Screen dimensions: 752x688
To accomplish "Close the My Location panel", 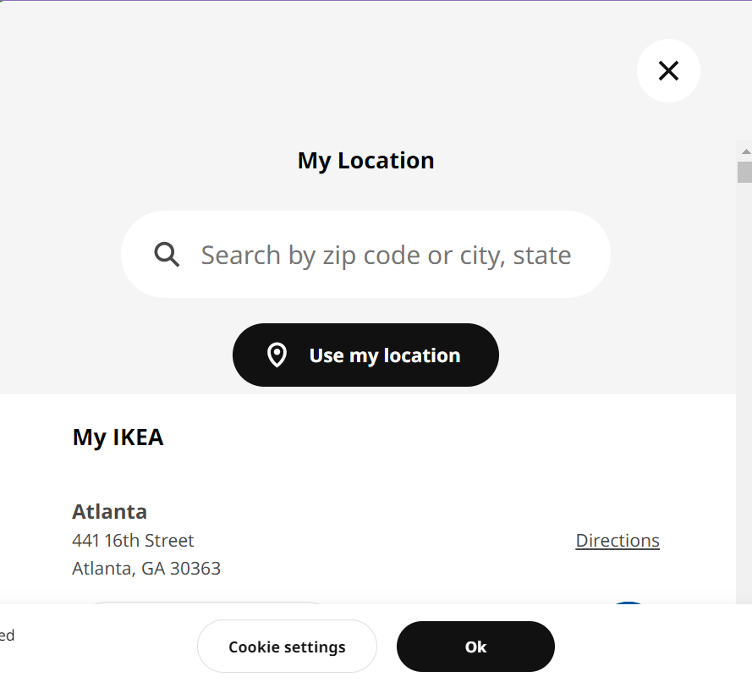I will pyautogui.click(x=668, y=71).
